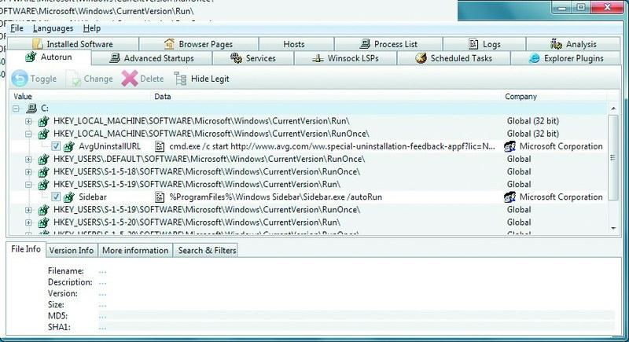Viewport: 629px width, 342px height.
Task: Click the vertical scrollbar of the registry list
Action: tap(613, 157)
